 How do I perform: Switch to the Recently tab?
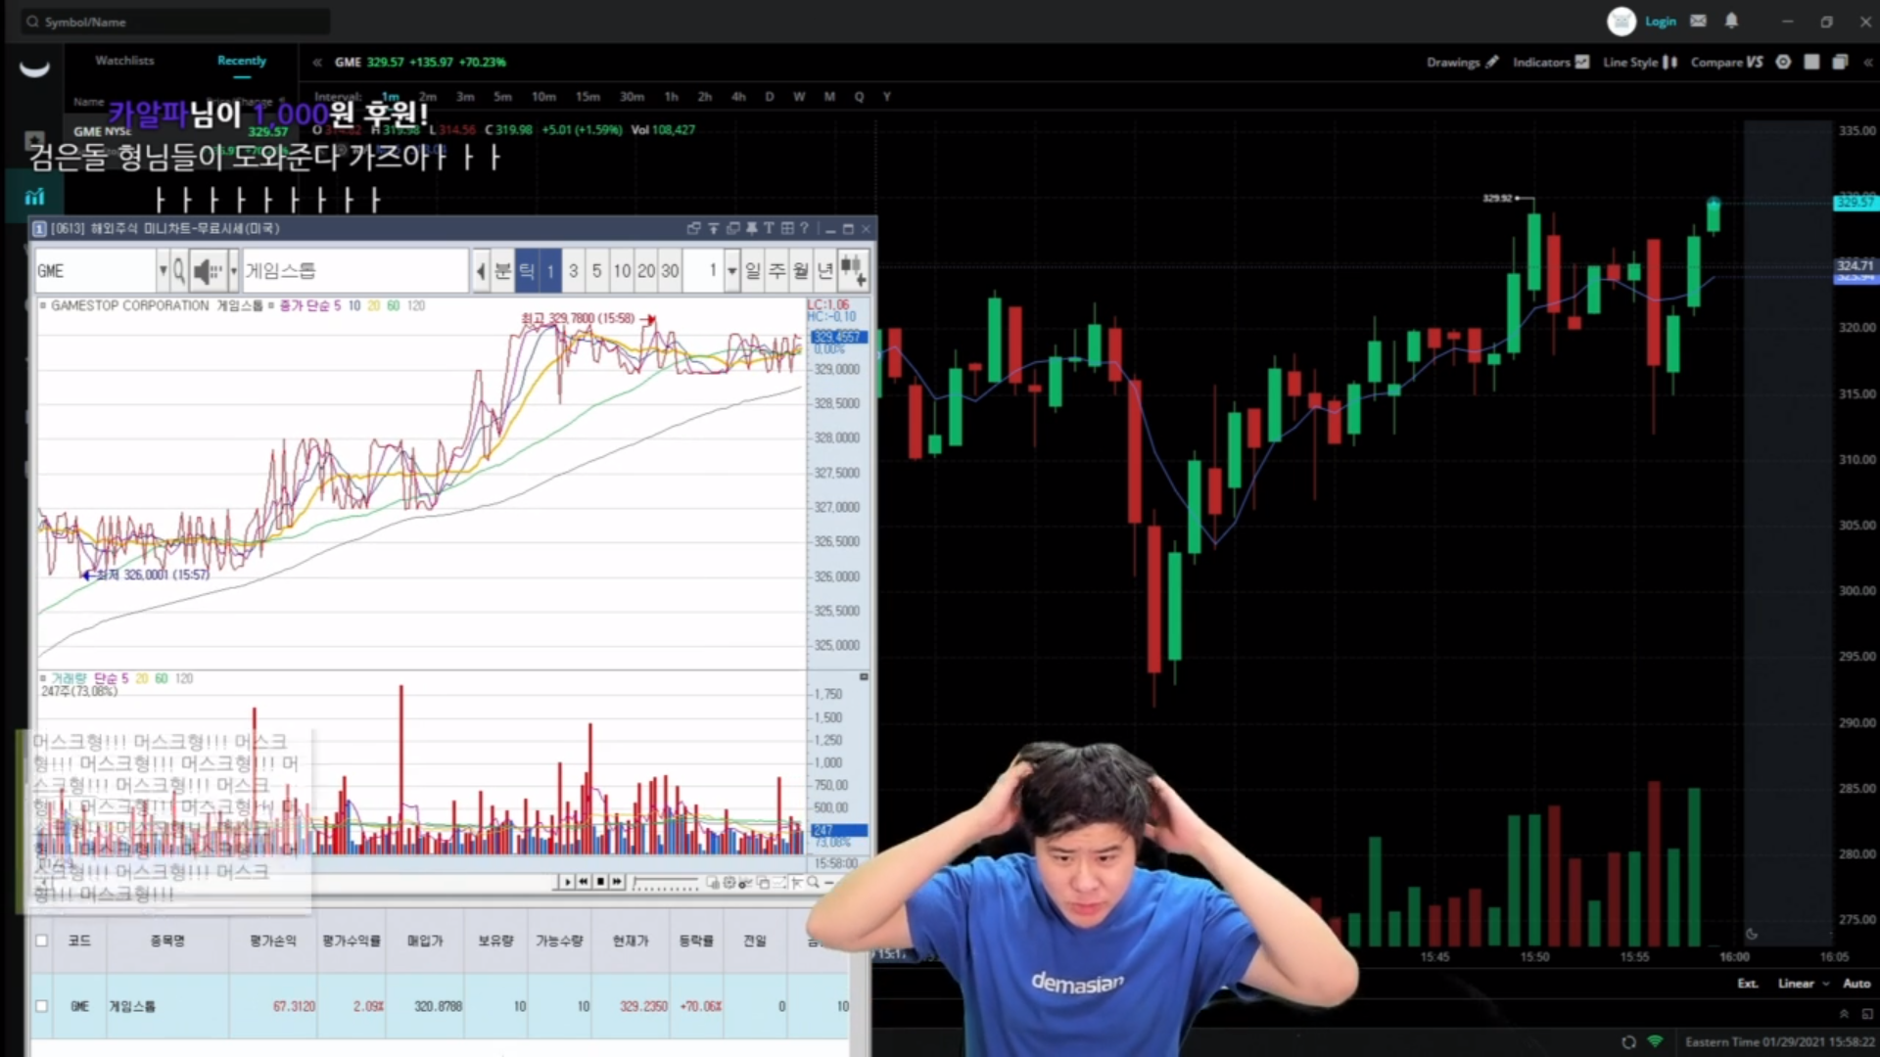(242, 61)
